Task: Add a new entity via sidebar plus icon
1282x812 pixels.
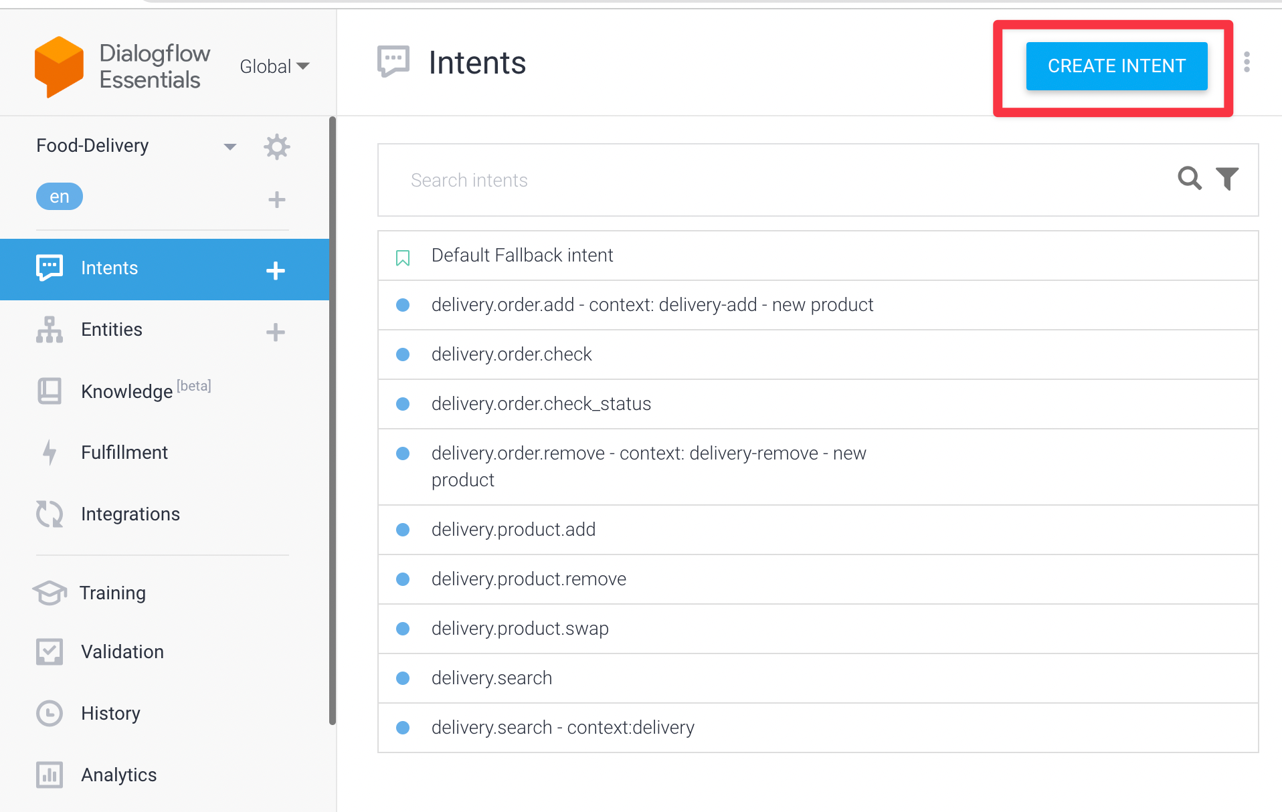Action: (275, 332)
